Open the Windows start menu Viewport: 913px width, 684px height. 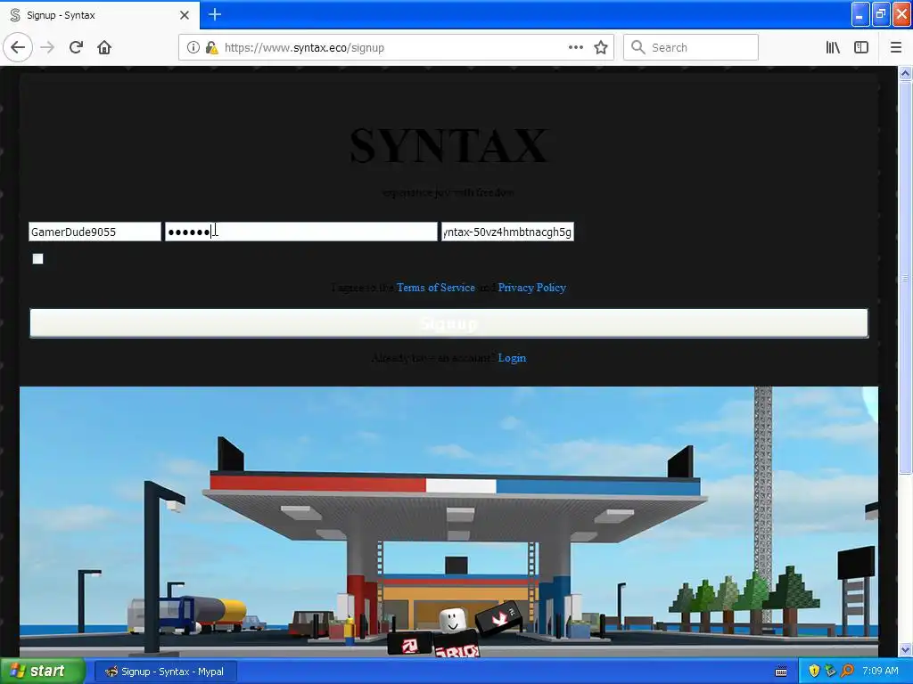coord(43,672)
